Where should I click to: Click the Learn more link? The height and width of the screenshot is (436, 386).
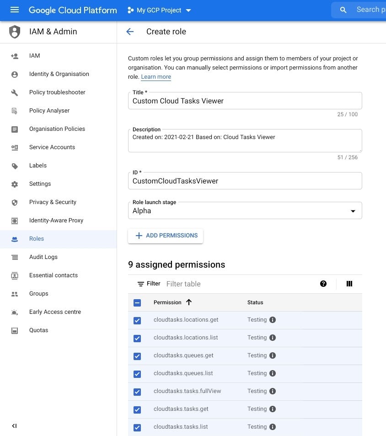click(x=155, y=76)
